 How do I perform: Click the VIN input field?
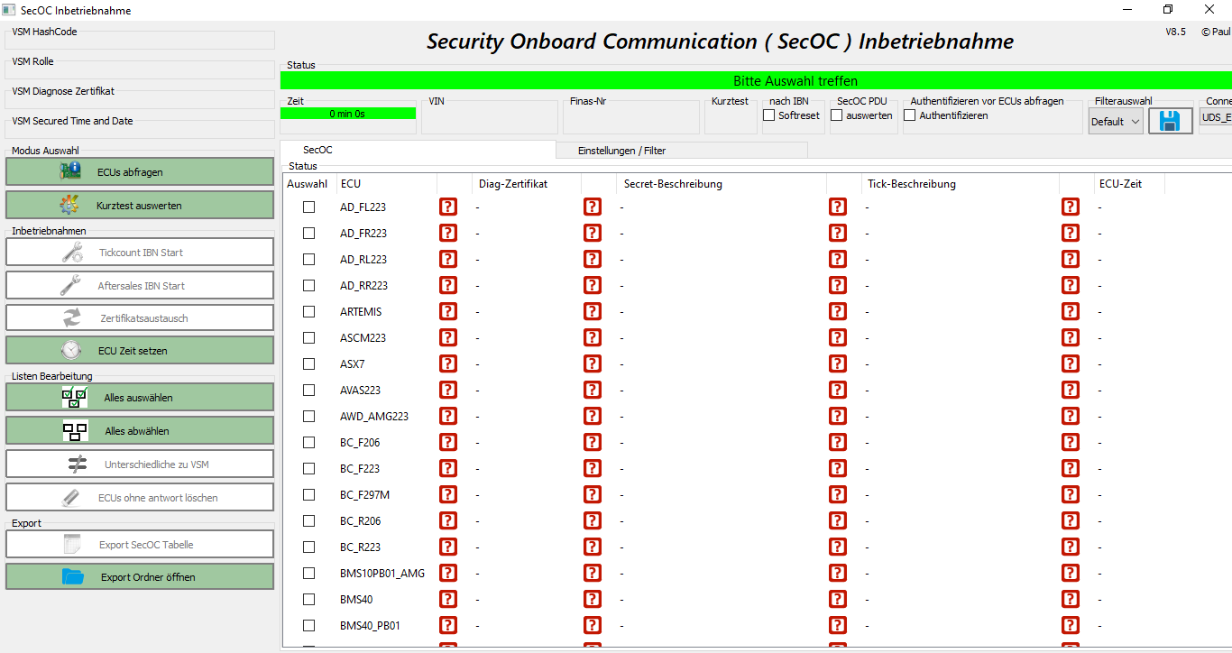(489, 119)
